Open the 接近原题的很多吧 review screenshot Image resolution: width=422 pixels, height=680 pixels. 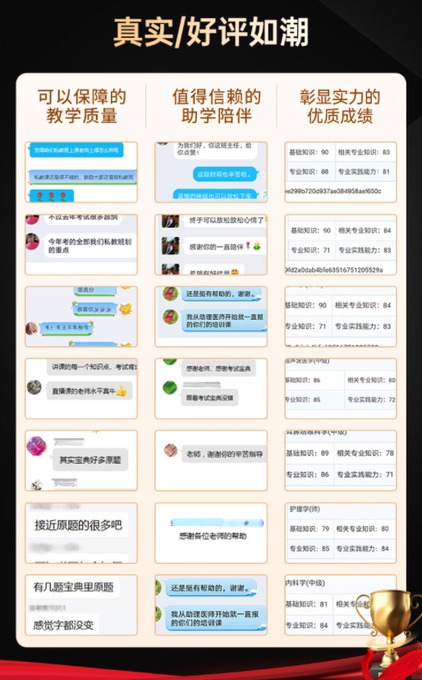(x=81, y=533)
